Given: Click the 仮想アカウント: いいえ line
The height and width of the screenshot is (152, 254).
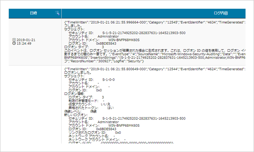Looking at the screenshot, I should 89,104.
